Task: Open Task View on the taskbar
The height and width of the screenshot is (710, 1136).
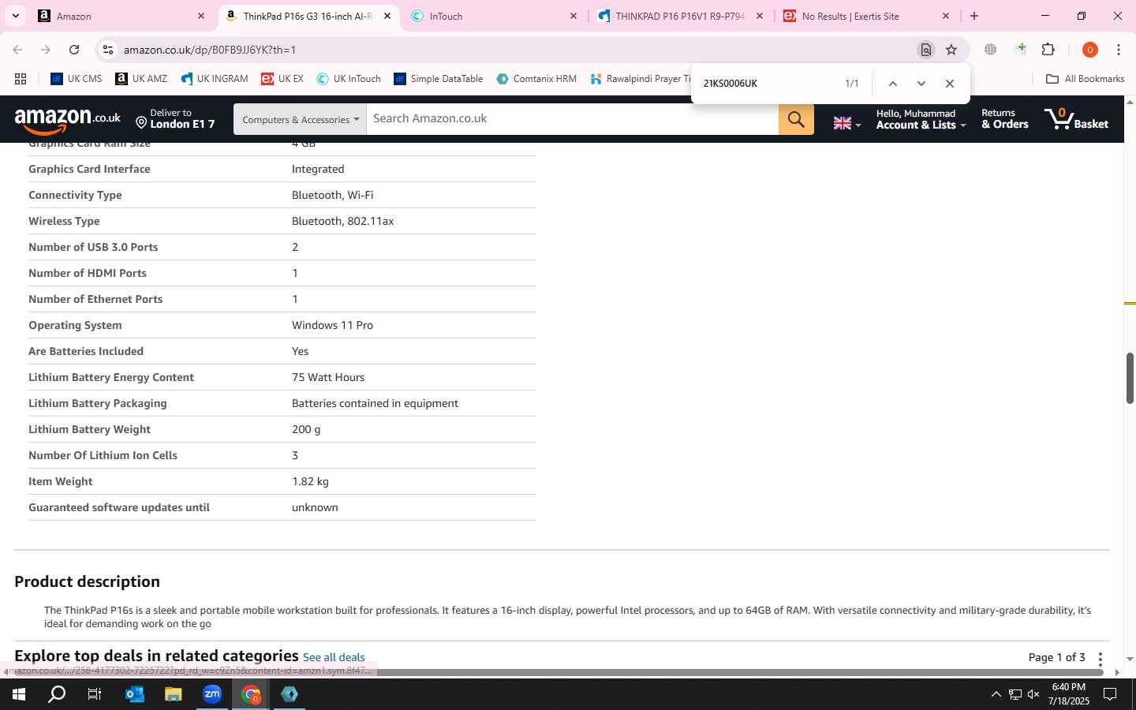Action: pos(95,694)
